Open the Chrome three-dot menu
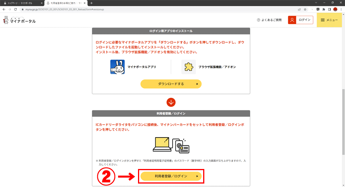 pos(341,10)
